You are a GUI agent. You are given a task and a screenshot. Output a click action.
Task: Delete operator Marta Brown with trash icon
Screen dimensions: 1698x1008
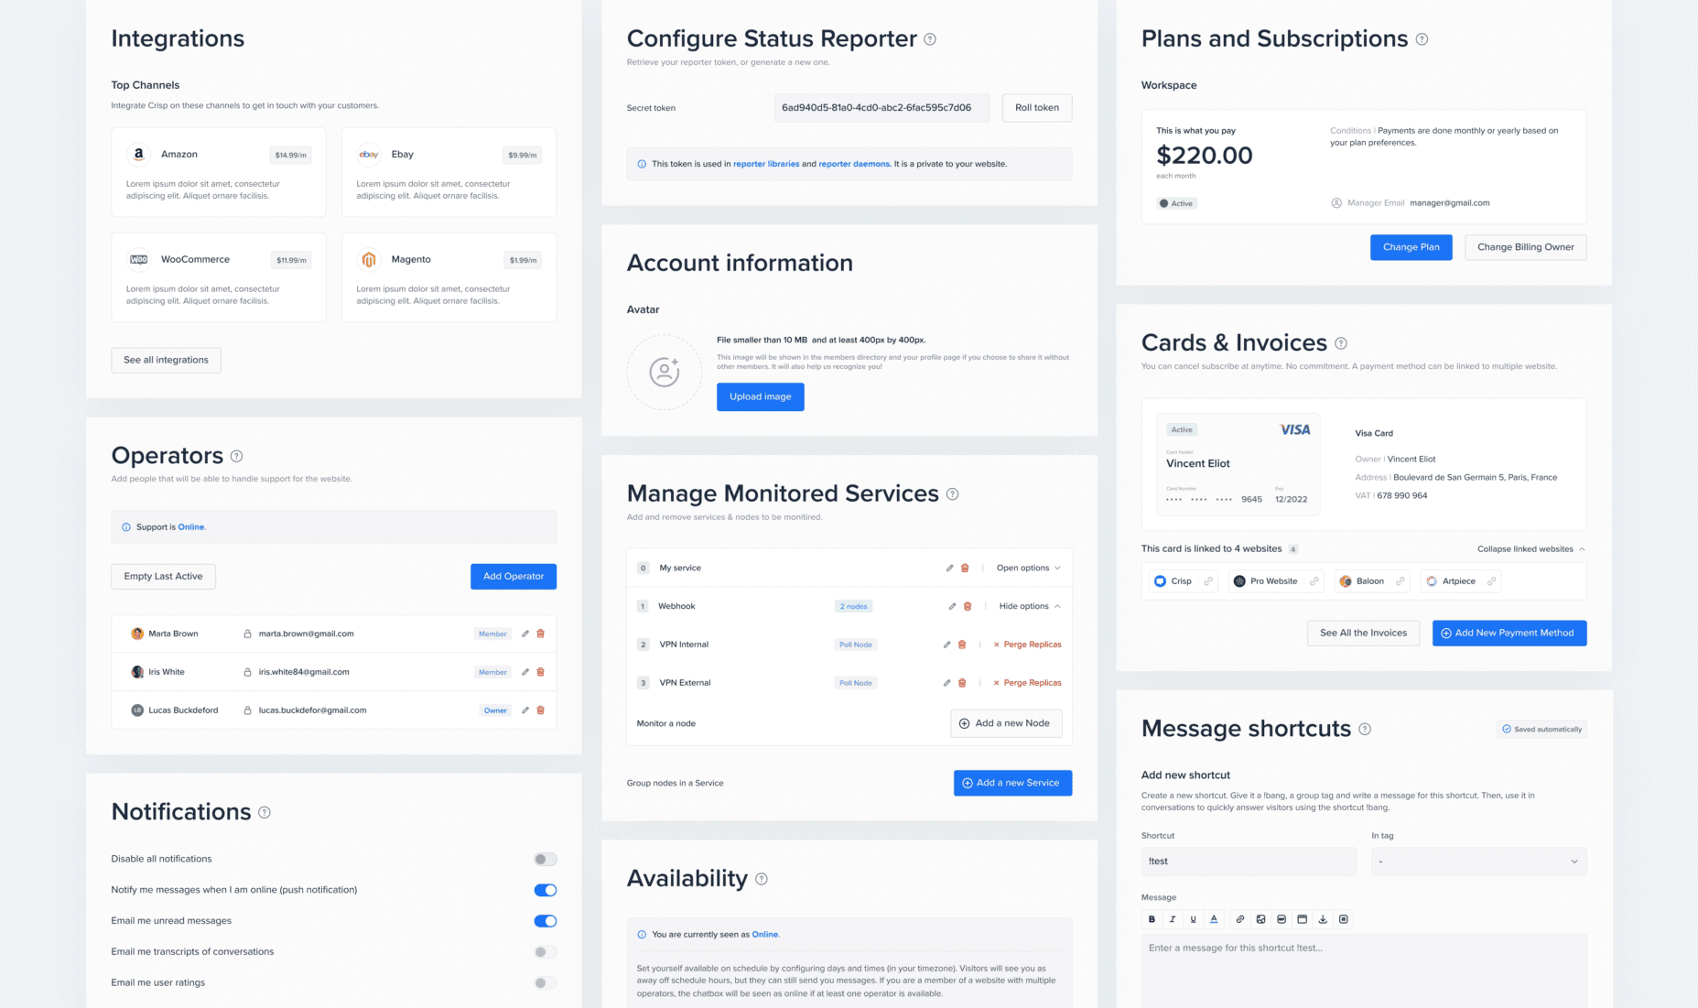pos(541,634)
